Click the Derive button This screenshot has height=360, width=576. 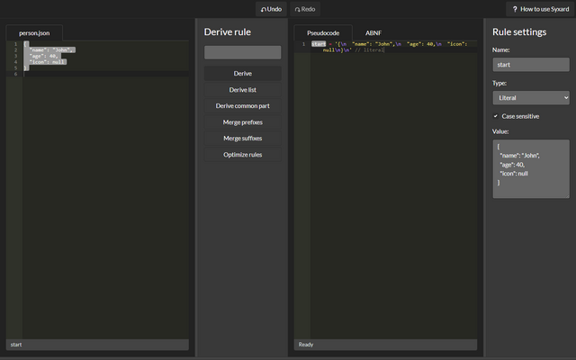click(242, 74)
